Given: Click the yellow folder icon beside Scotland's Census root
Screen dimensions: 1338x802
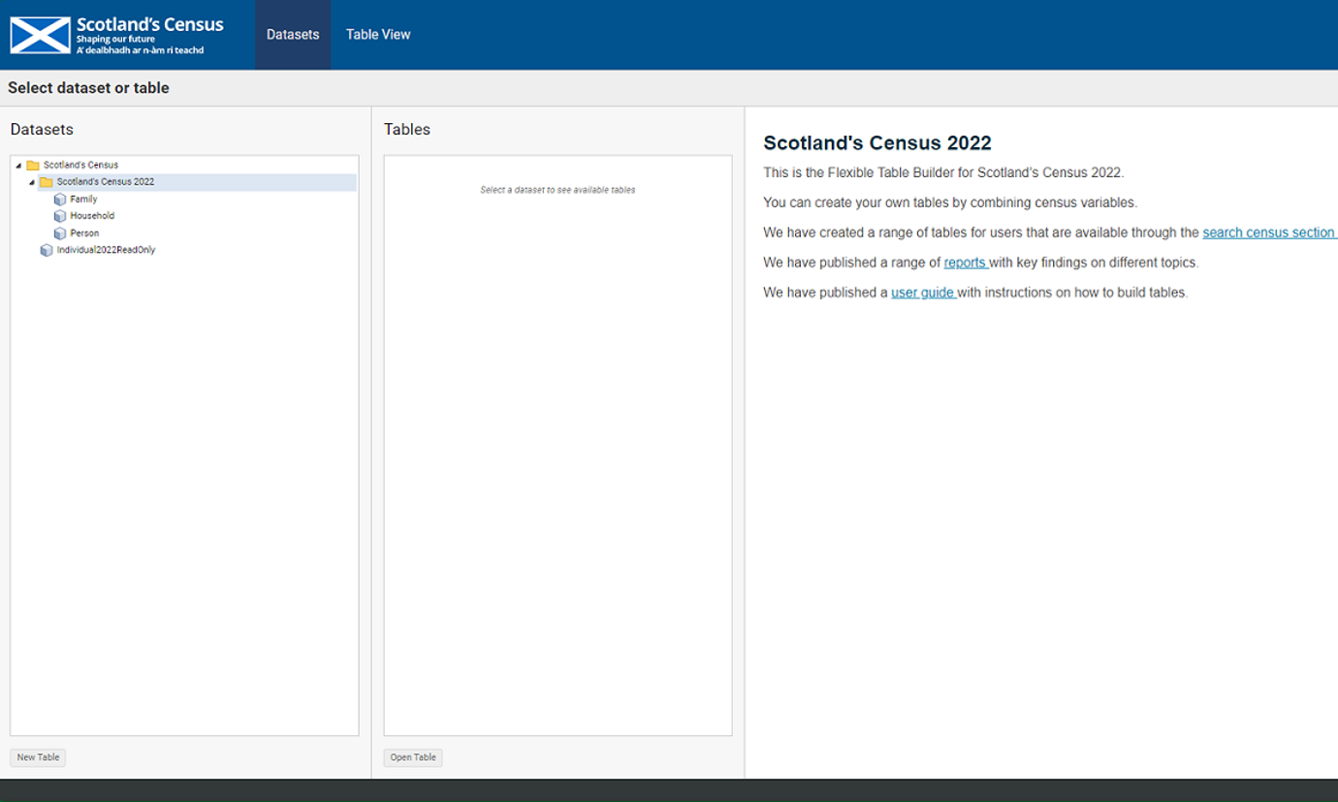Looking at the screenshot, I should (33, 166).
